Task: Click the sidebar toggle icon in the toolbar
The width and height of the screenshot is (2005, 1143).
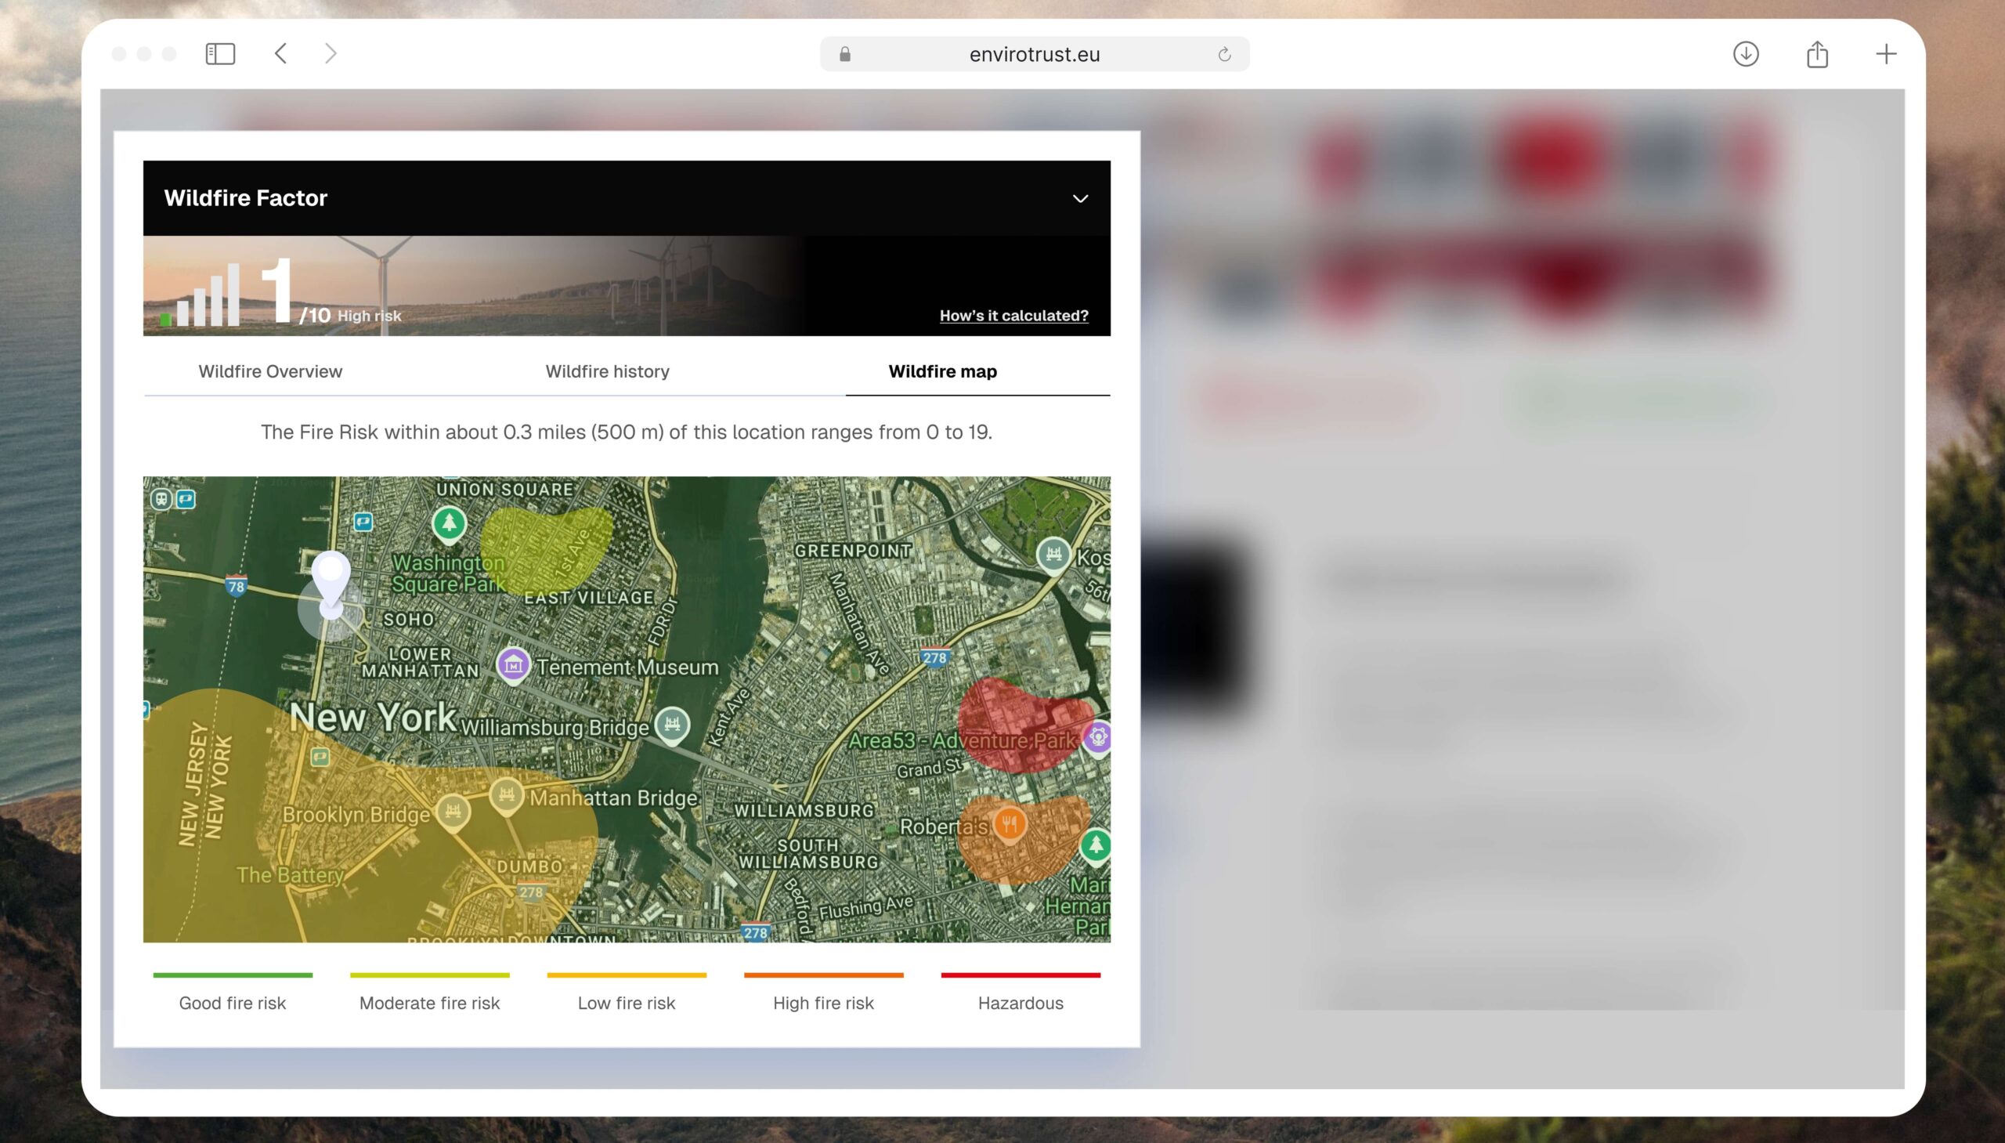Action: coord(220,54)
